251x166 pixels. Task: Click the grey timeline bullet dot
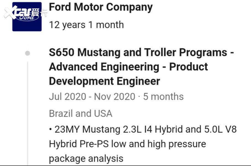click(x=27, y=53)
